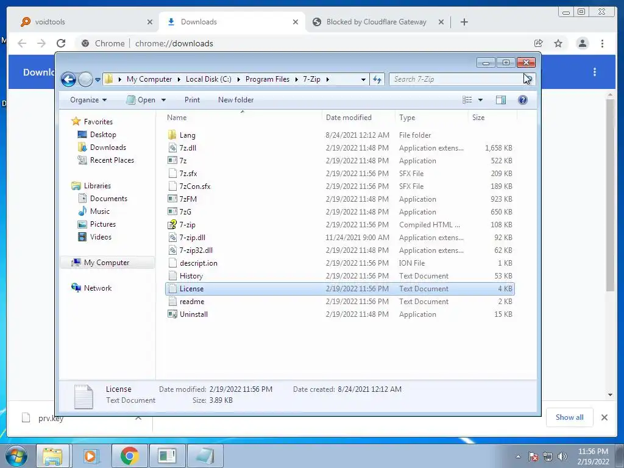Expand the Open button dropdown arrow
The height and width of the screenshot is (468, 624).
point(163,100)
